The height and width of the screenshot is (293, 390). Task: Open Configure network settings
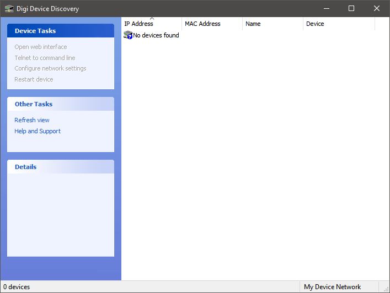50,68
